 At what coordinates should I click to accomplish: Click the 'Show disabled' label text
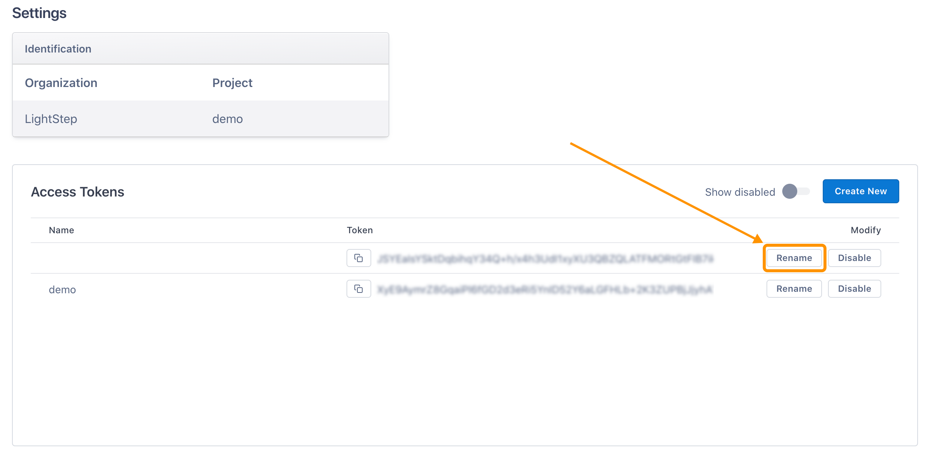point(740,192)
